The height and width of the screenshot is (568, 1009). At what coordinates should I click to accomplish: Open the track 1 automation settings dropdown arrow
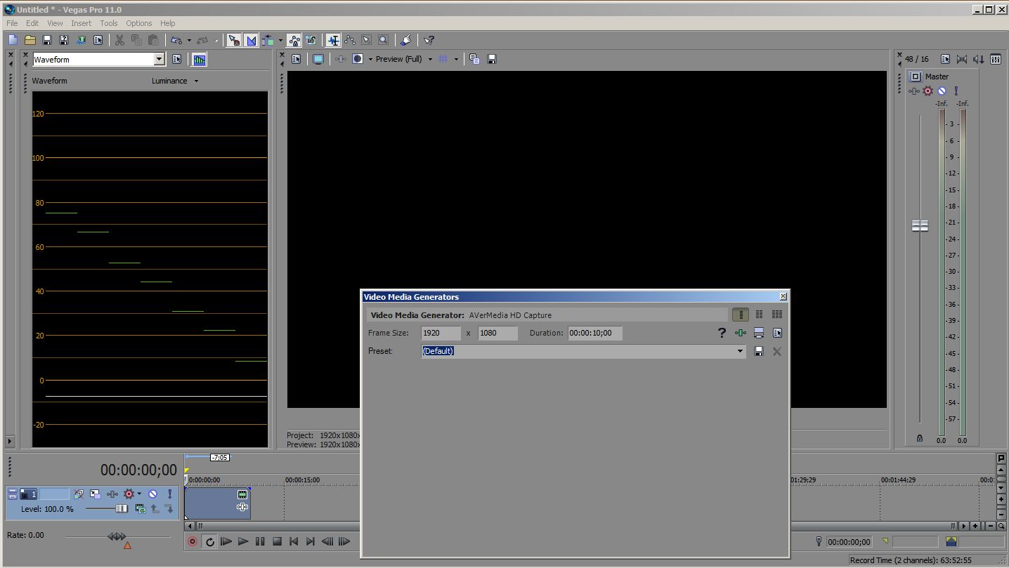(x=139, y=494)
